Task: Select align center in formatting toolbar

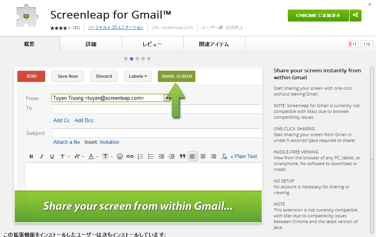Action: point(203,157)
